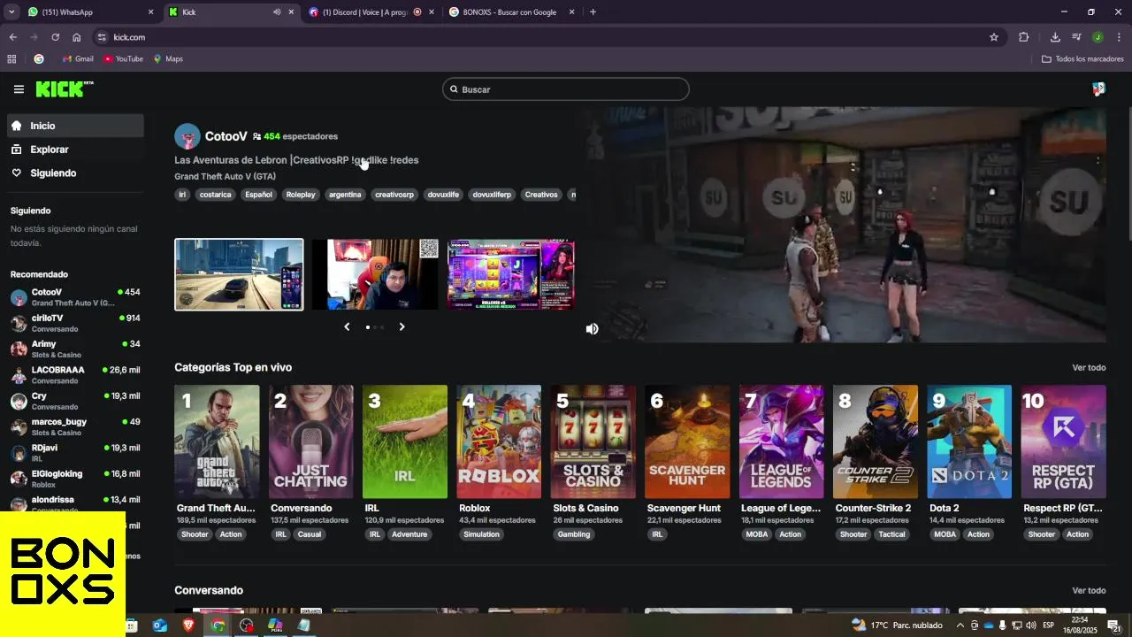Close the Kick tab
The height and width of the screenshot is (637, 1132).
click(x=291, y=12)
